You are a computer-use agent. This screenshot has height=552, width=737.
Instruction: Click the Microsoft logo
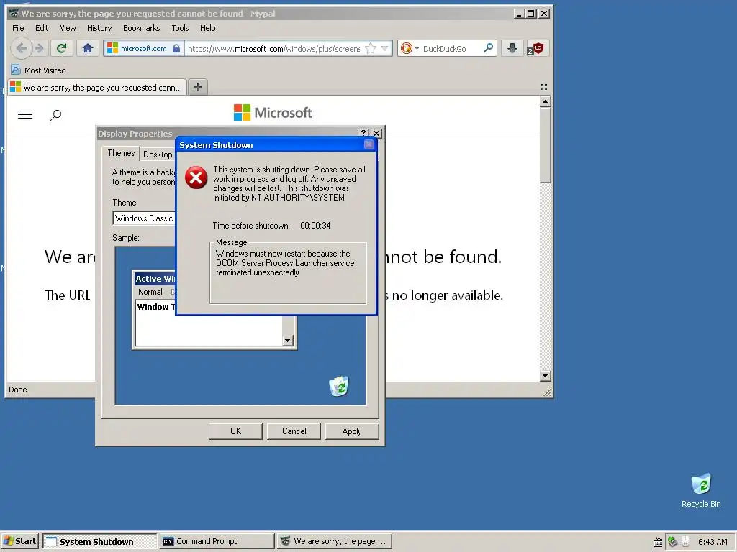[273, 113]
